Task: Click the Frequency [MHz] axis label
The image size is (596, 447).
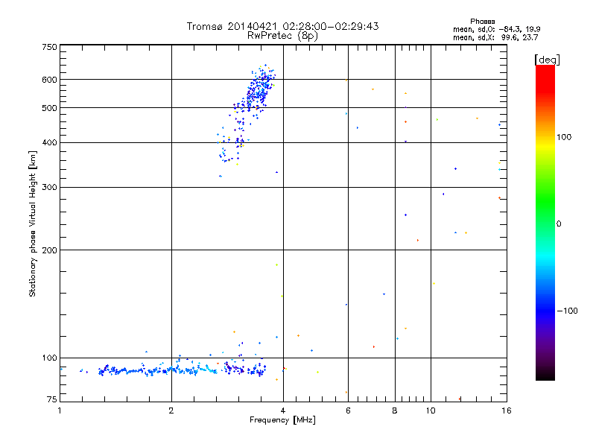Action: point(282,420)
